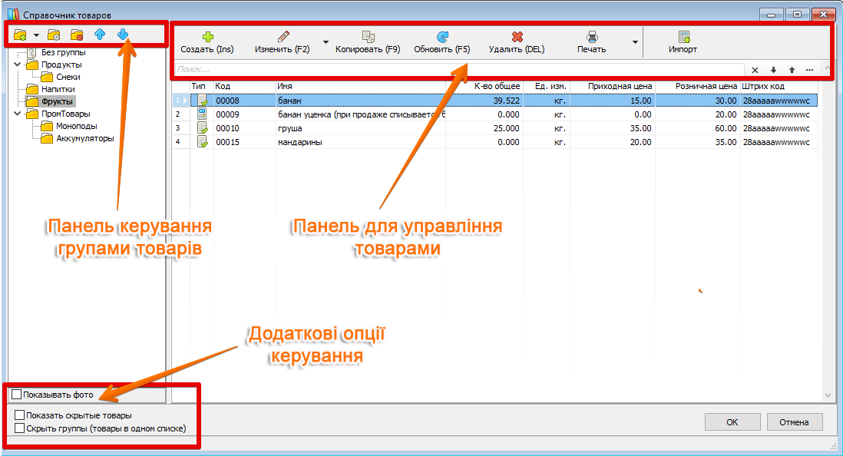Click Обновить (F5) refresh button
This screenshot has width=843, height=456.
pyautogui.click(x=442, y=42)
